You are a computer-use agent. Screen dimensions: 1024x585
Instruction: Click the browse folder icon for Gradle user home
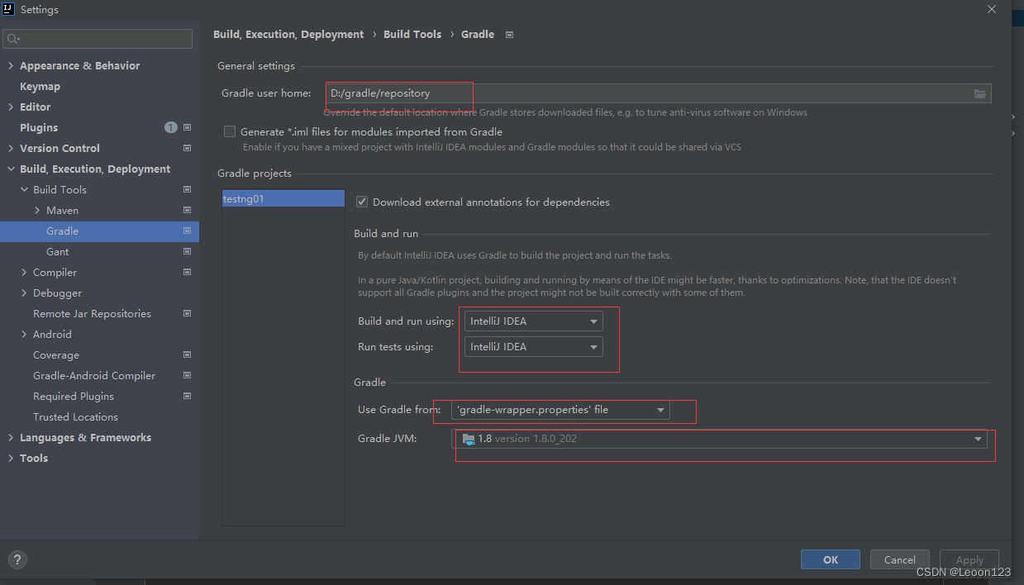pyautogui.click(x=980, y=93)
